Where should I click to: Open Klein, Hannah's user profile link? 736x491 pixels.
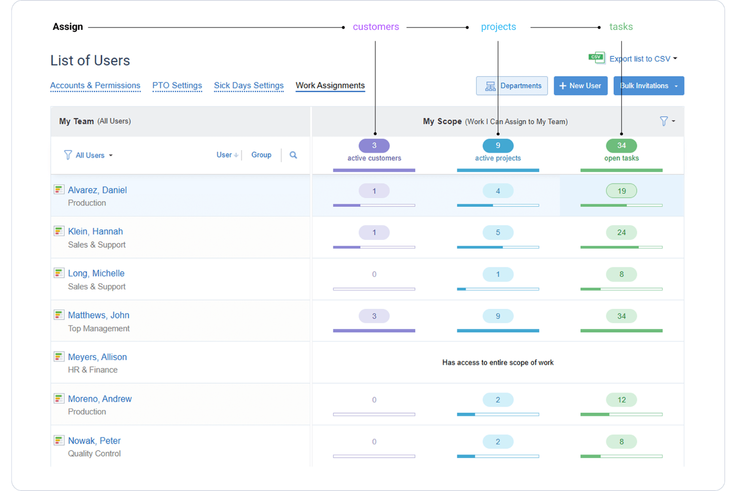(95, 231)
